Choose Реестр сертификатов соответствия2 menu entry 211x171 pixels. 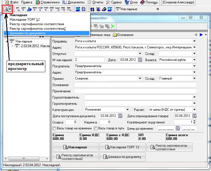(x=46, y=29)
